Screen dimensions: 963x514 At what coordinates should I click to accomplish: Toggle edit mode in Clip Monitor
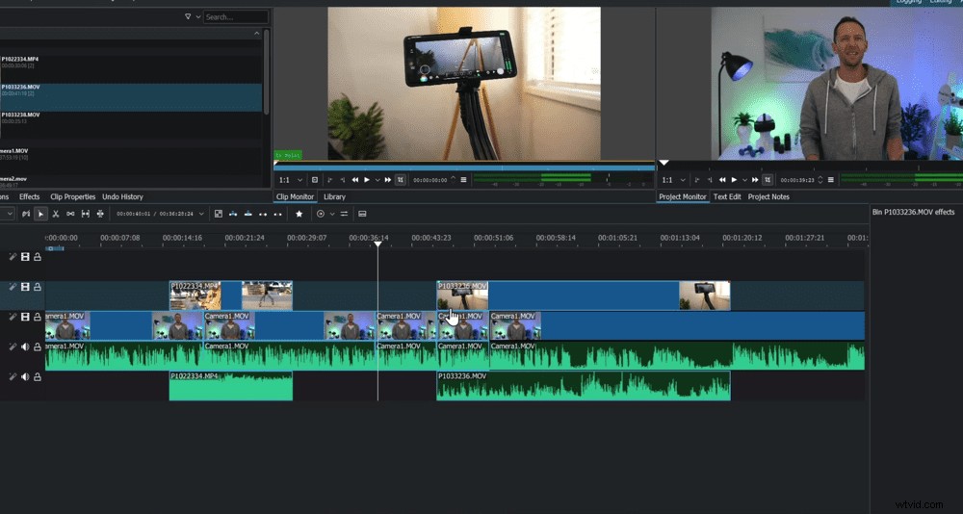(x=401, y=180)
